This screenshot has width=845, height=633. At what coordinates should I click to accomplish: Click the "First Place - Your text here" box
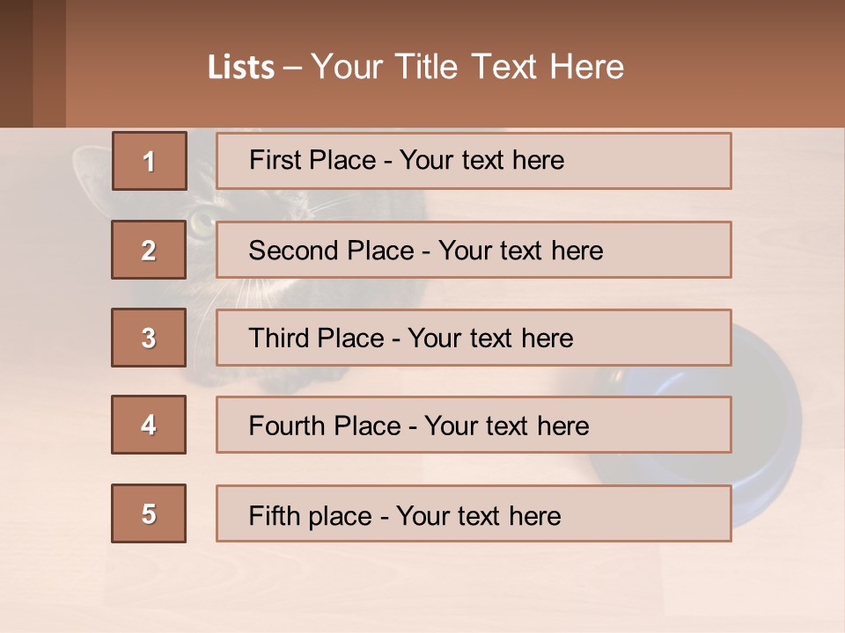tap(474, 161)
